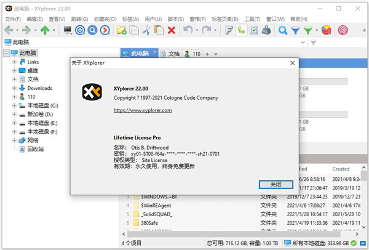Toggle the checkbox selection mode icon
This screenshot has height=250, width=369.
coord(254,30)
